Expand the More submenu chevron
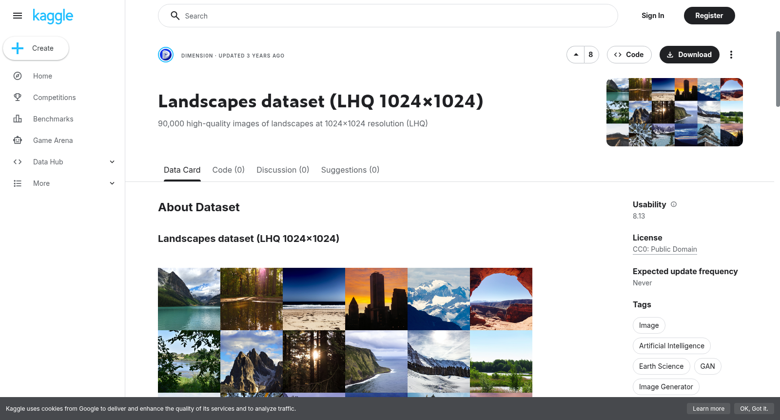The width and height of the screenshot is (780, 420). pos(112,183)
